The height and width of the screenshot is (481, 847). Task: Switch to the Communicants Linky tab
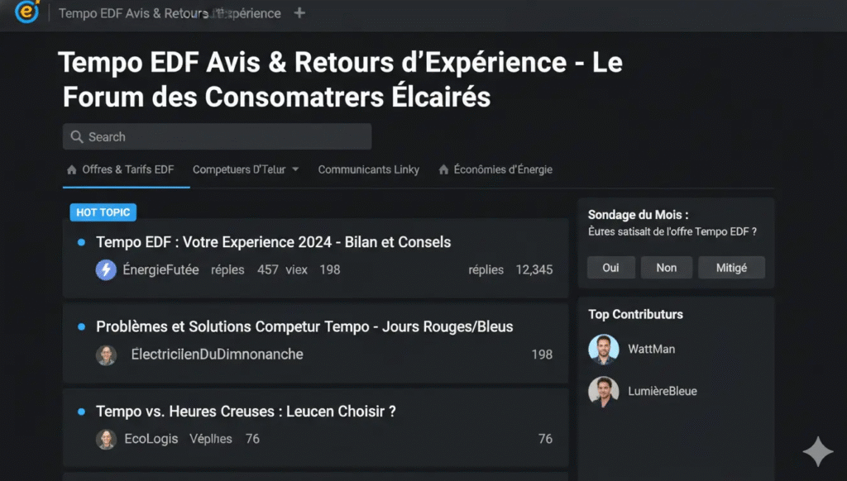[368, 169]
